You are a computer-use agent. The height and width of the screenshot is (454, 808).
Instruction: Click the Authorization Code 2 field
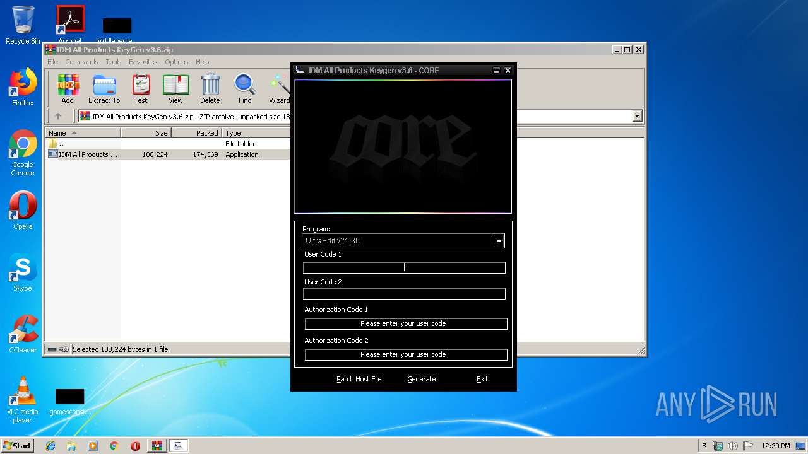406,355
